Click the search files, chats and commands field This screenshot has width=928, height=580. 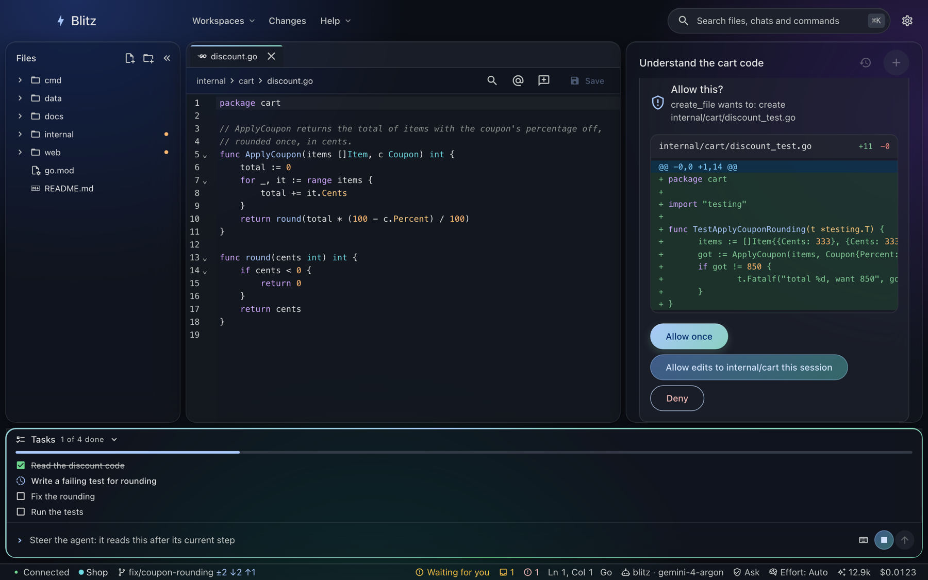[778, 21]
